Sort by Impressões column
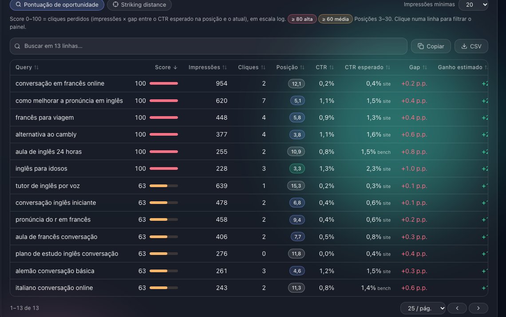The image size is (506, 317). click(x=208, y=67)
